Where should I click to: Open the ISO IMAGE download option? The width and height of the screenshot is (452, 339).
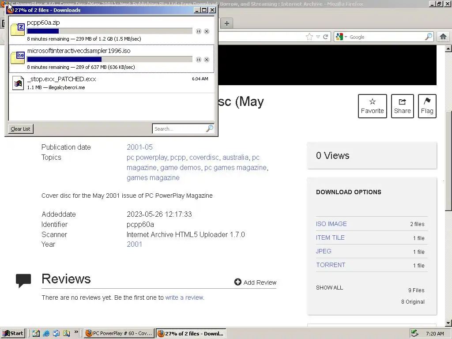coord(331,224)
